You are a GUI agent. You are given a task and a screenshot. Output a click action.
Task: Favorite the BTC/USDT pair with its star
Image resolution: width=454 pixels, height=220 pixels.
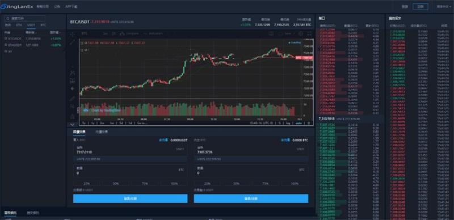(x=6, y=38)
